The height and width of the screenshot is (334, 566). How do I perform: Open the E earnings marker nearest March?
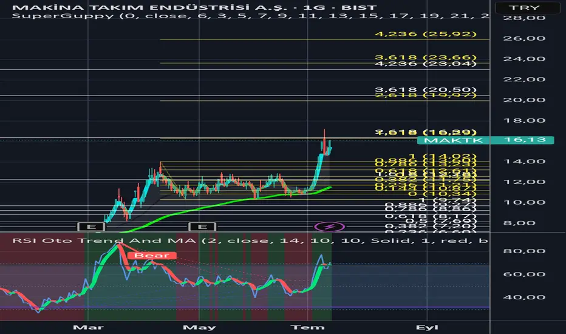pyautogui.click(x=91, y=227)
